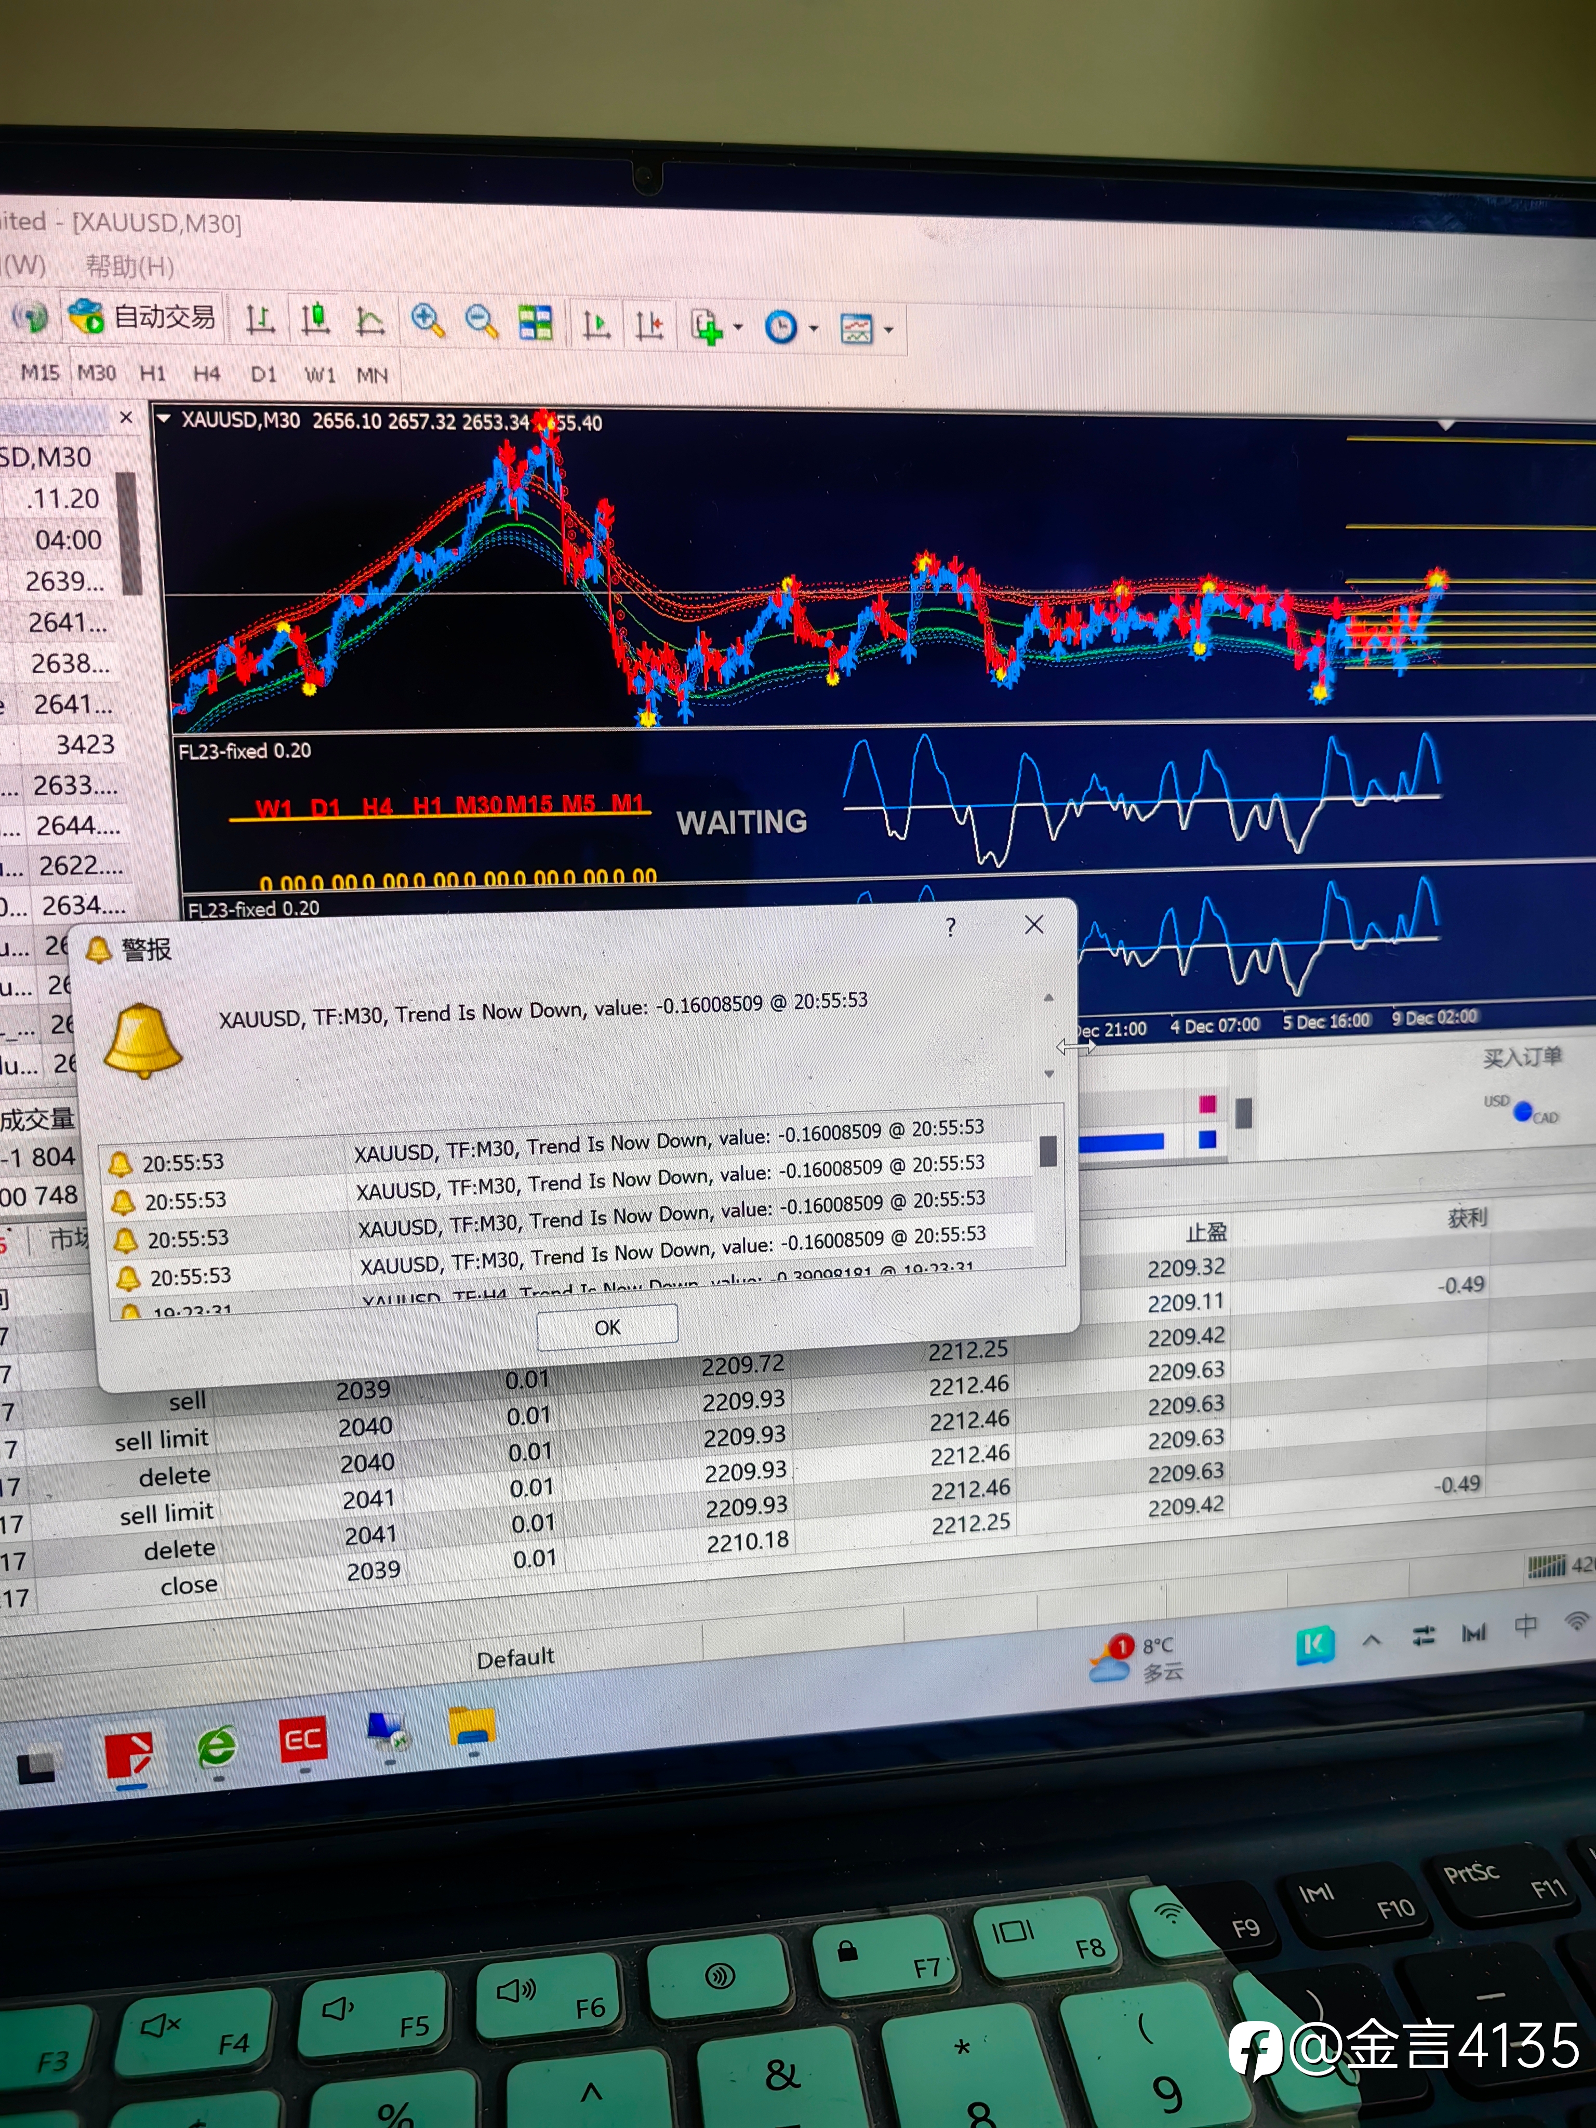This screenshot has width=1596, height=2128.
Task: Open the periods dropdown arrow
Action: [813, 329]
